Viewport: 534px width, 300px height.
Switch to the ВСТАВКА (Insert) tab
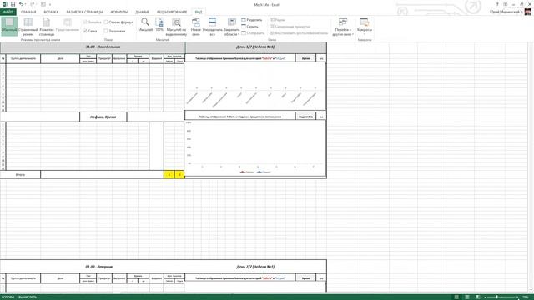(51, 12)
